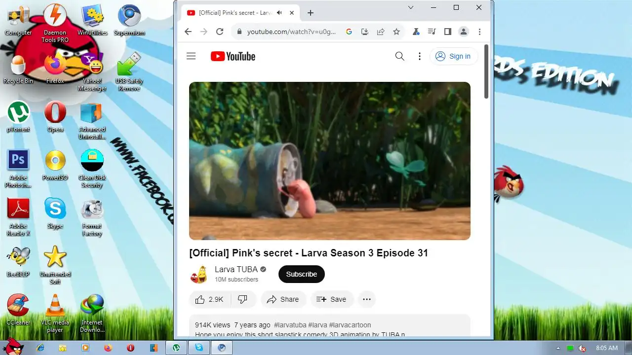The image size is (632, 355).
Task: Open the YouTube search icon
Action: [x=400, y=56]
